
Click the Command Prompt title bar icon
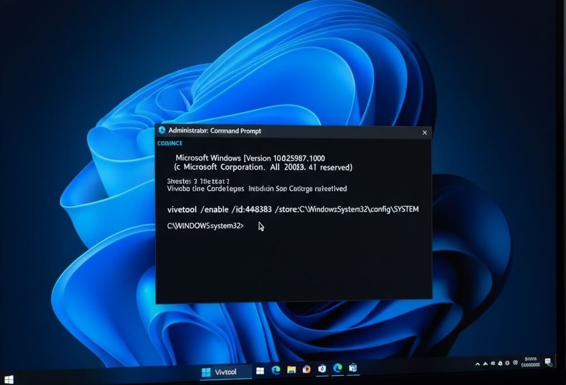pyautogui.click(x=162, y=130)
